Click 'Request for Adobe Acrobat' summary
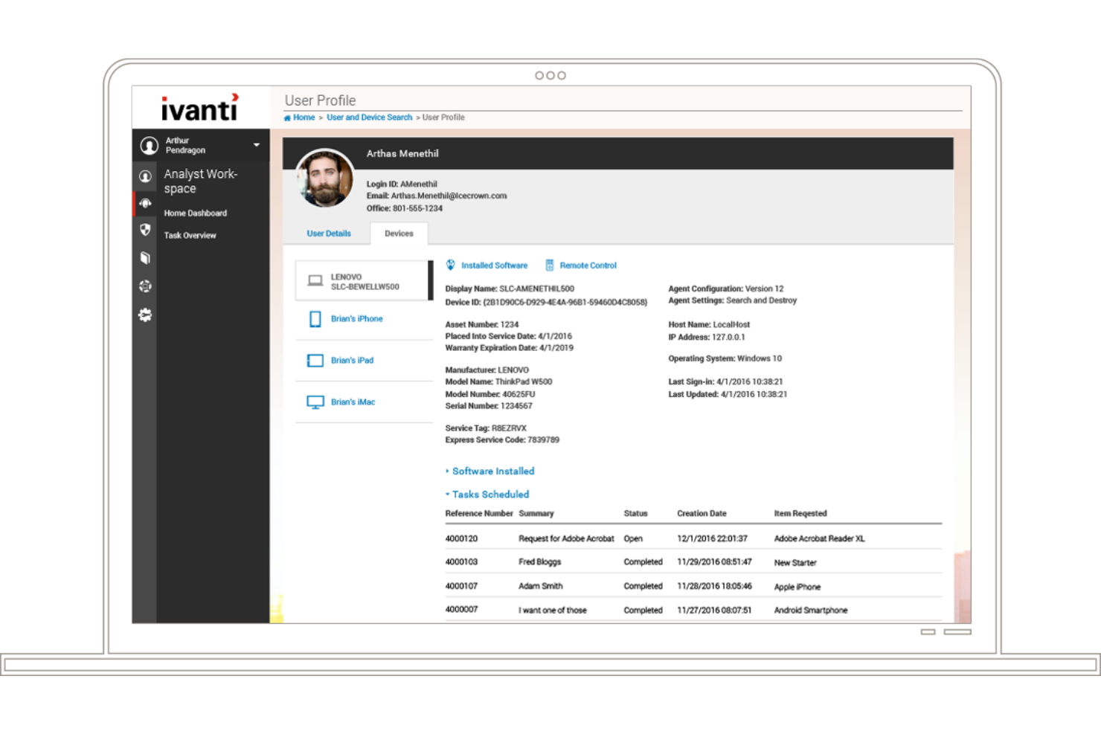 (x=566, y=539)
